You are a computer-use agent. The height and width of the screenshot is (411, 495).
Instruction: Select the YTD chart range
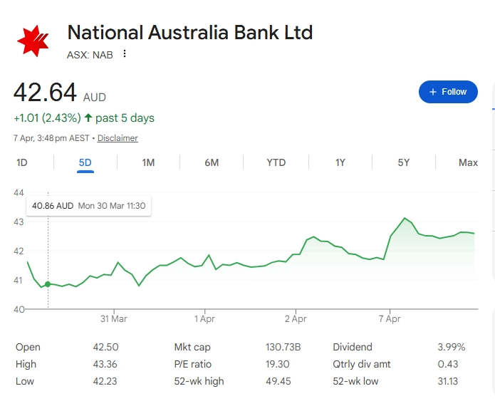276,162
